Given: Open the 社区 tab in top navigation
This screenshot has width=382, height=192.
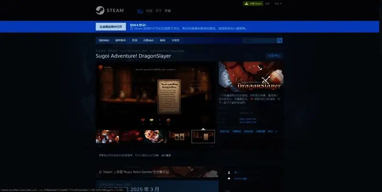Looking at the screenshot, I should click(x=149, y=11).
